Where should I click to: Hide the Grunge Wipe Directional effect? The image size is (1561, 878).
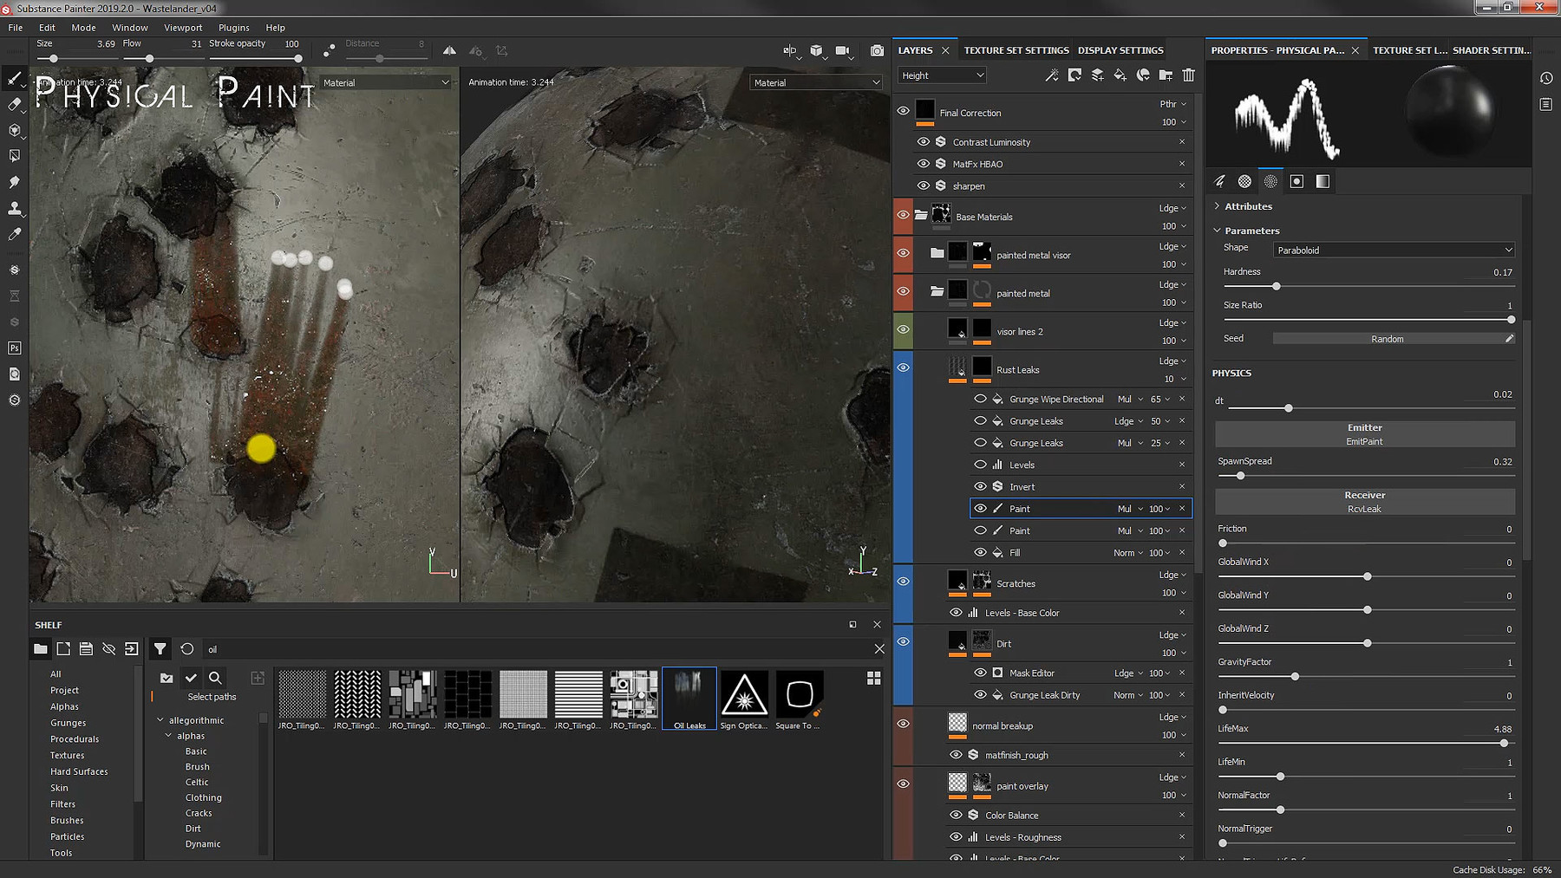(x=980, y=399)
